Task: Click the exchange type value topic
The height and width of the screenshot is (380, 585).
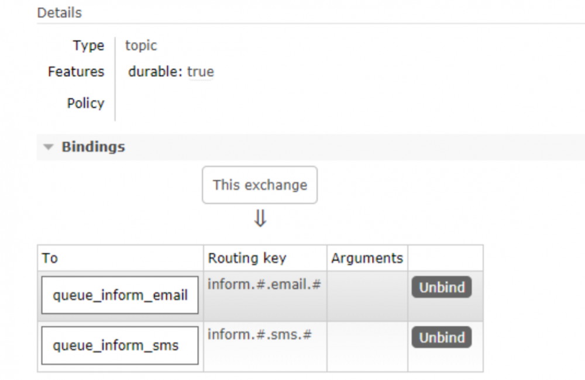Action: pos(140,46)
